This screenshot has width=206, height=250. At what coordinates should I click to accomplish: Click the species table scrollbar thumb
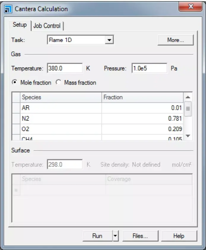point(188,108)
